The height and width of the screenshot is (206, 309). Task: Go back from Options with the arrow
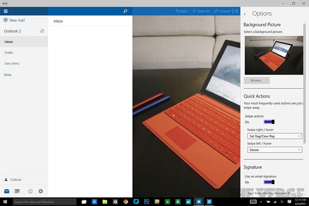[245, 14]
